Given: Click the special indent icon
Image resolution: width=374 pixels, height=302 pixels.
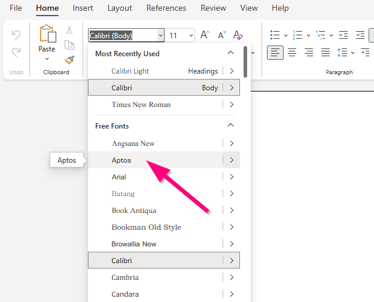Looking at the screenshot, I should 365,53.
